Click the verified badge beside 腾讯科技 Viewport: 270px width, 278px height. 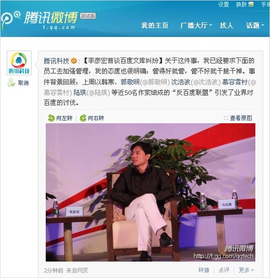[74, 61]
